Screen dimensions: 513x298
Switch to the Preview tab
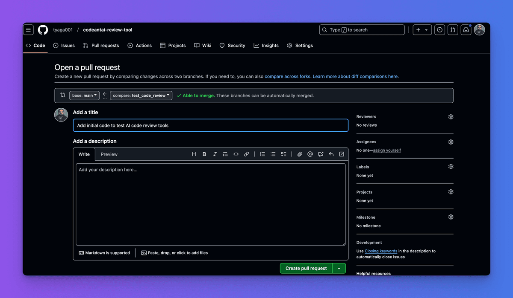pos(109,154)
